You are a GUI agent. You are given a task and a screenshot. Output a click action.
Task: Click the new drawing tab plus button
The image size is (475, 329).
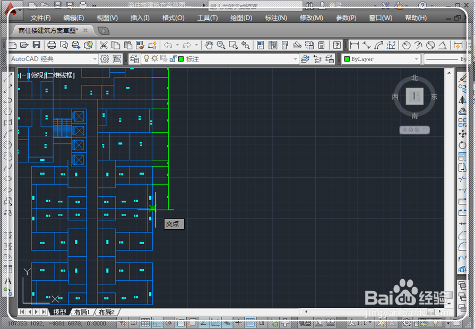click(x=103, y=31)
